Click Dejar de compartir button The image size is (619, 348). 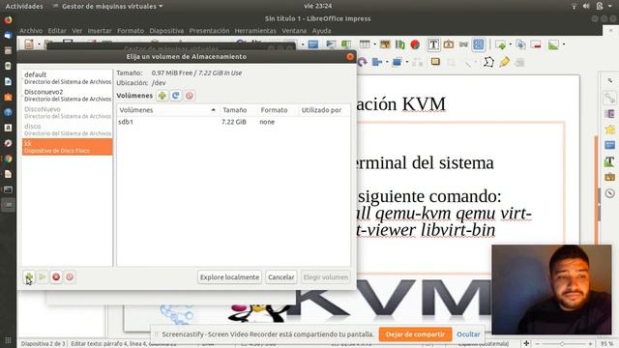[x=415, y=334]
